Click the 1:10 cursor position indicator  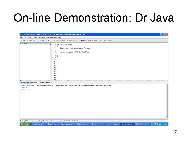click(166, 121)
